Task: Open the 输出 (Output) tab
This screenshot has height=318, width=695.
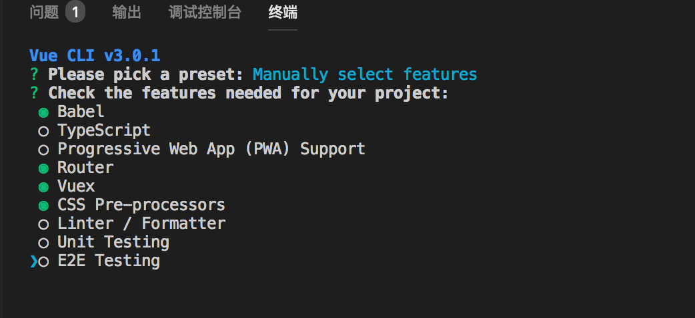Action: pos(127,13)
